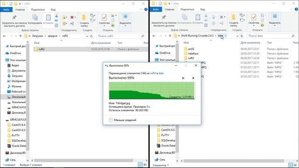Click the History icon in ruRU window ribbon
Viewport: 299px width, 168px height.
pyautogui.click(x=113, y=25)
